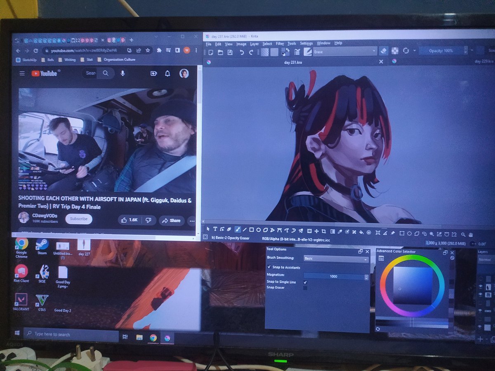Toggle eraser mode button
The image size is (495, 371).
(x=383, y=51)
